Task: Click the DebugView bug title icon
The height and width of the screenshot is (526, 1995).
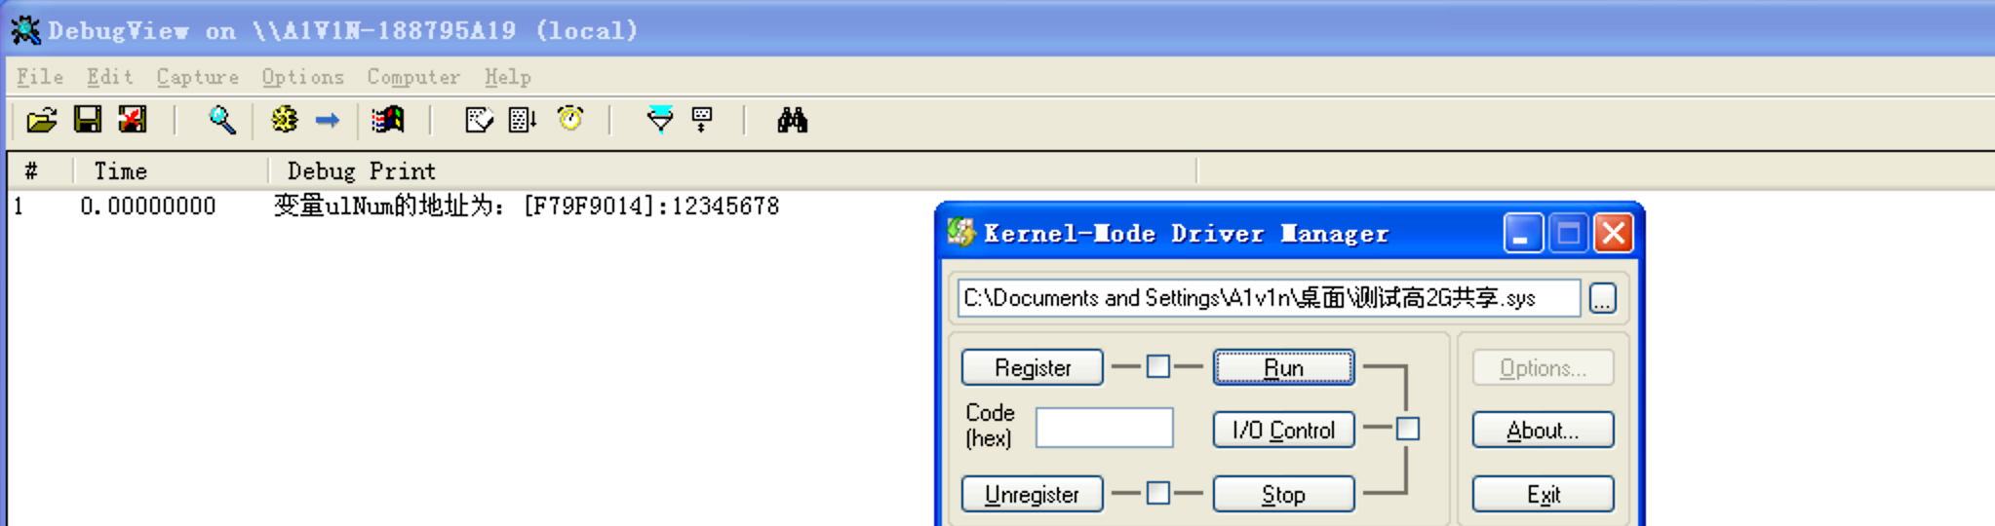Action: click(x=26, y=30)
